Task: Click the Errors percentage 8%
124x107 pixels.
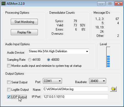Action: click(83, 29)
